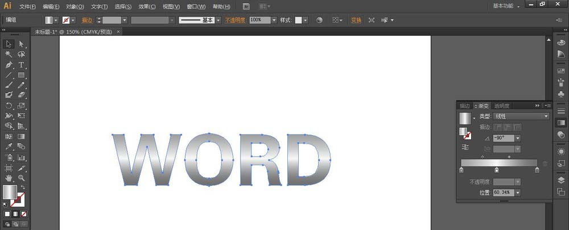Image resolution: width=569 pixels, height=230 pixels.
Task: Switch to the 描边 panel tab
Action: pos(465,106)
